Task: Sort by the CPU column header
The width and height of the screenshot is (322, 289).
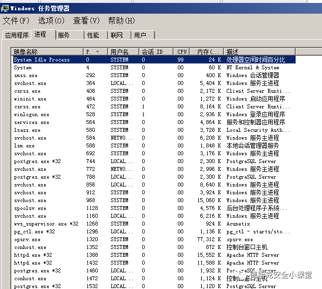Action: click(182, 52)
